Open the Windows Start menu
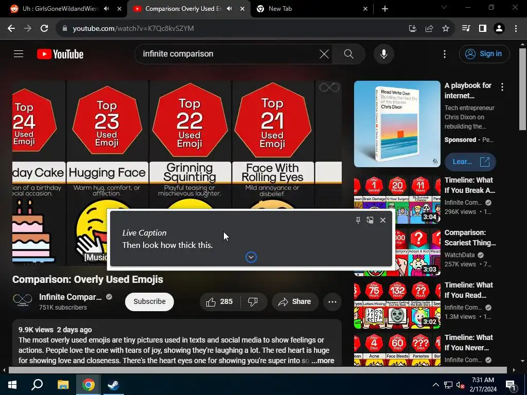The image size is (527, 395). pos(12,385)
